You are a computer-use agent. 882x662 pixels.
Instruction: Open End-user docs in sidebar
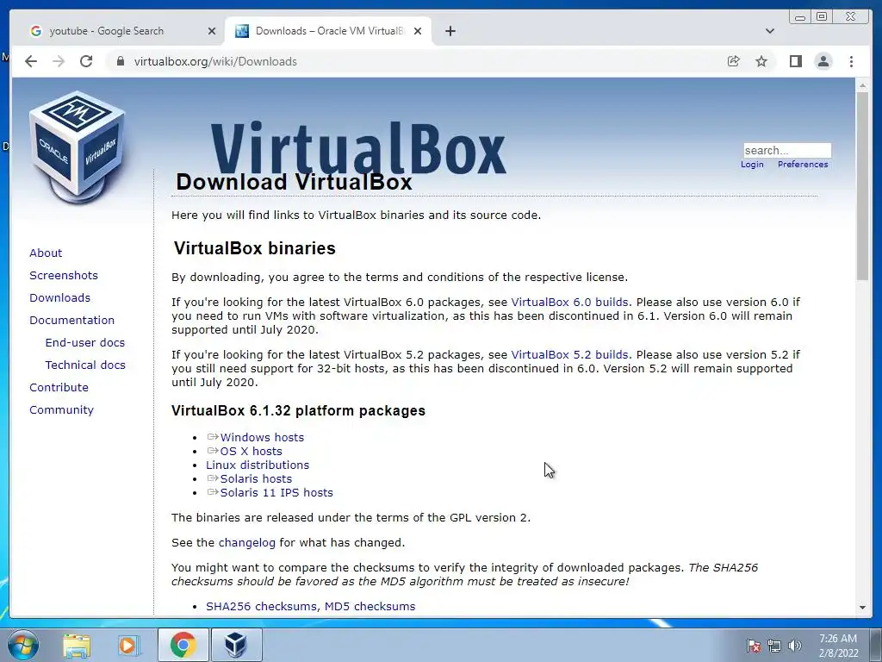(x=85, y=343)
